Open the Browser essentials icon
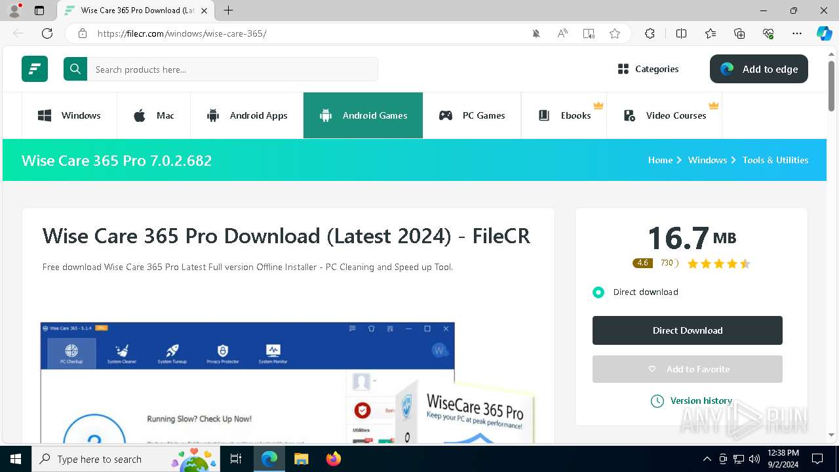Screen dimensions: 839x472 (768, 33)
